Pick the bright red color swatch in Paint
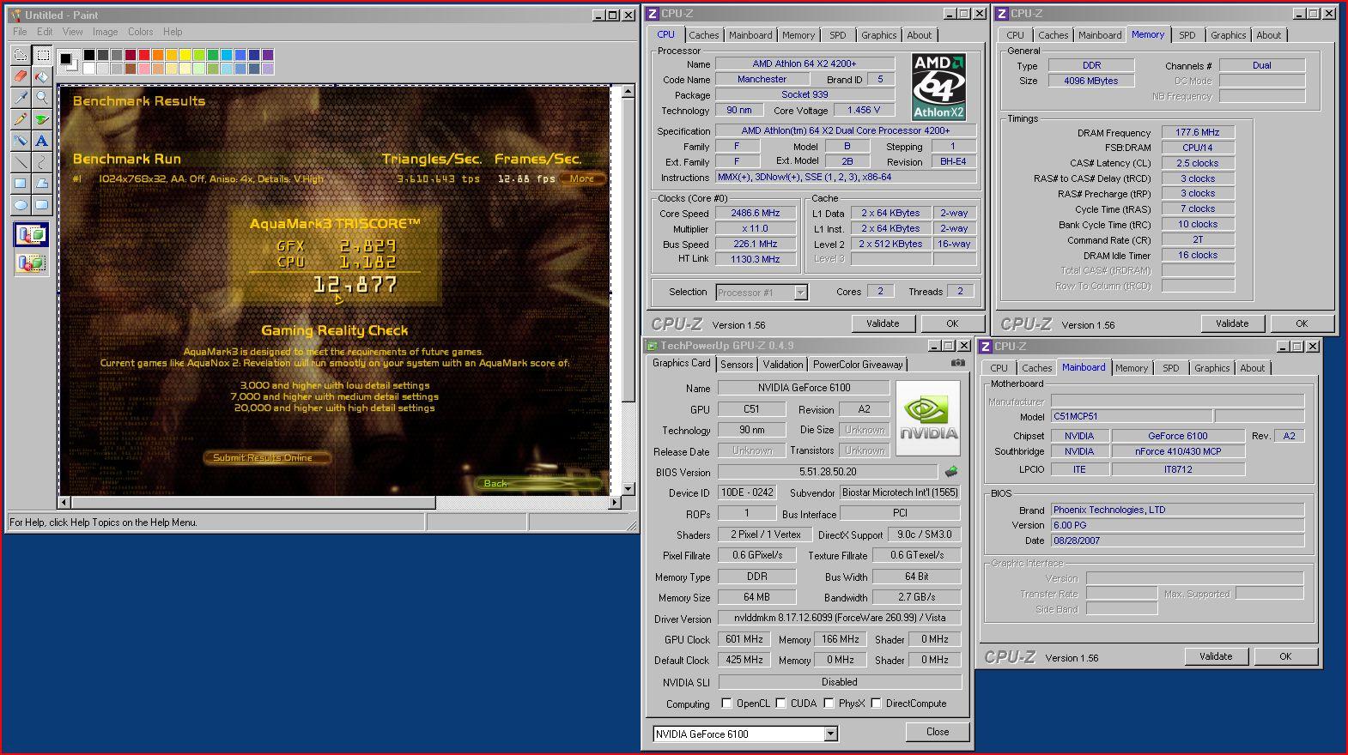Image resolution: width=1348 pixels, height=755 pixels. [144, 55]
